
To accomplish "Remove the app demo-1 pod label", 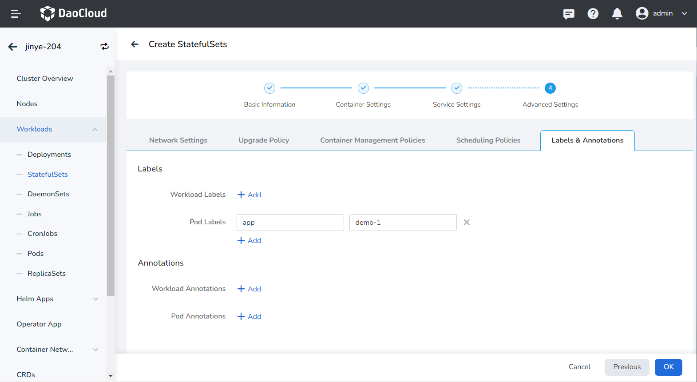I will pos(467,223).
